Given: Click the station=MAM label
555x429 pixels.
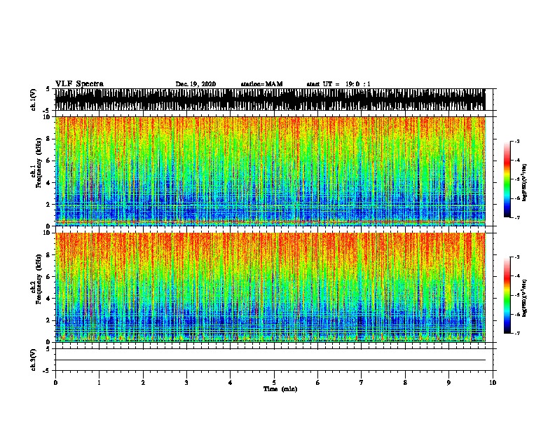Looking at the screenshot, I should (x=261, y=84).
